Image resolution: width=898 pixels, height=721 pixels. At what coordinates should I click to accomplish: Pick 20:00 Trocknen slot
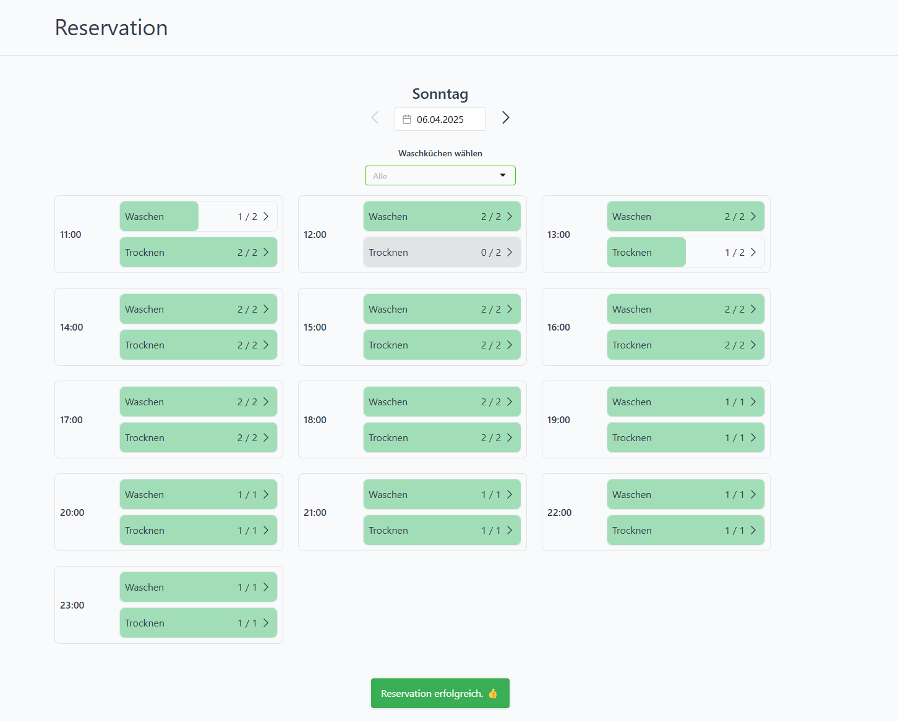tap(198, 530)
